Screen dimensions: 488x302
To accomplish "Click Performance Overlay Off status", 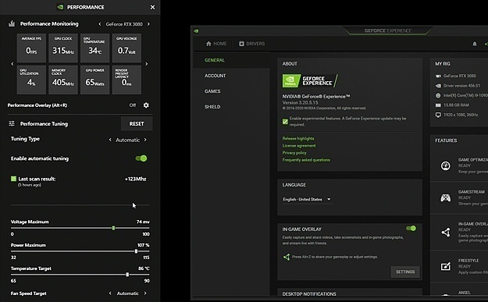I will click(x=133, y=105).
